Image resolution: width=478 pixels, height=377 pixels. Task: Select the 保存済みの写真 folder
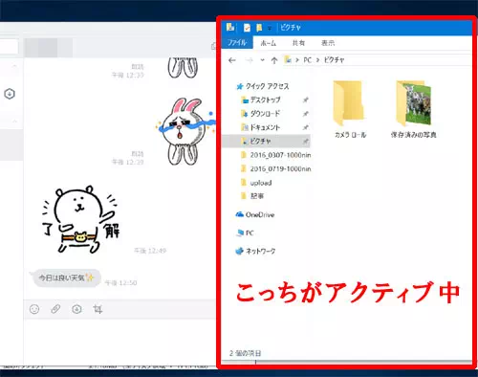pos(414,109)
